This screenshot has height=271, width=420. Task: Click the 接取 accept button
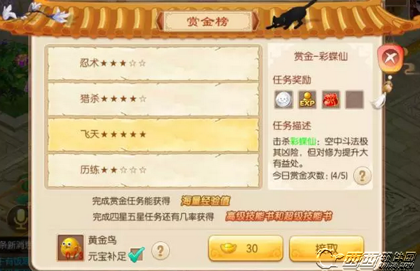click(326, 249)
